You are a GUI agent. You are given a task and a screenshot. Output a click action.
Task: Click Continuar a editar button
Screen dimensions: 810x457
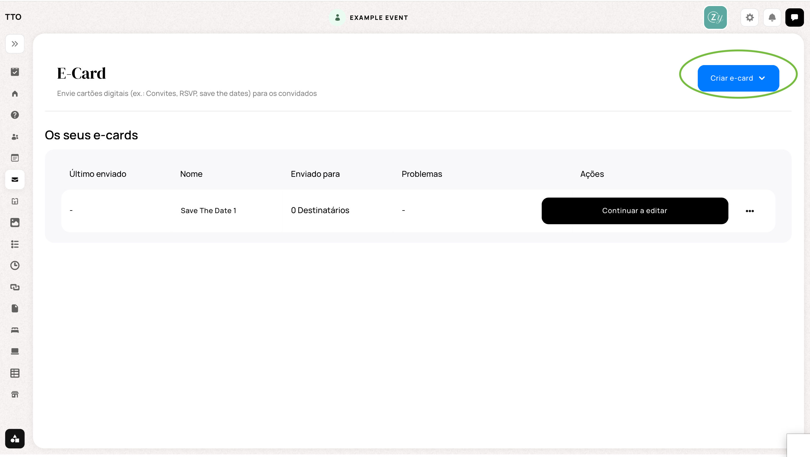pos(635,211)
